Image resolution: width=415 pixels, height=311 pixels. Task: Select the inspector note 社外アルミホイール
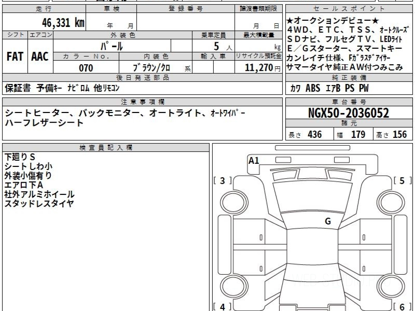39,194
